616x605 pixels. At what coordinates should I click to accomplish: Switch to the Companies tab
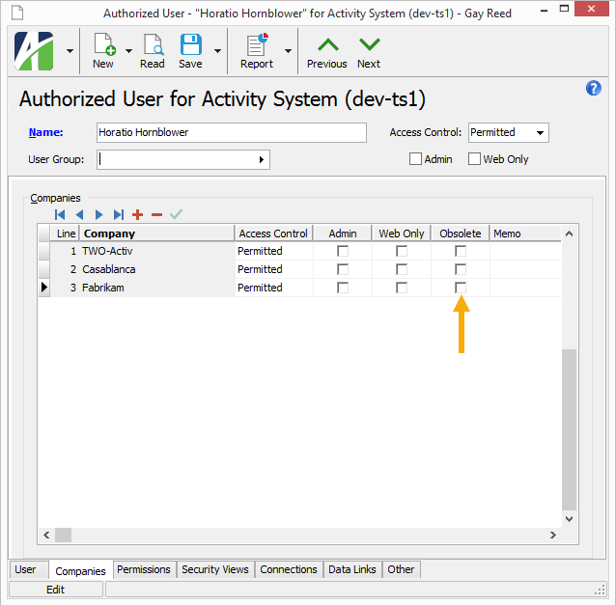click(x=80, y=570)
